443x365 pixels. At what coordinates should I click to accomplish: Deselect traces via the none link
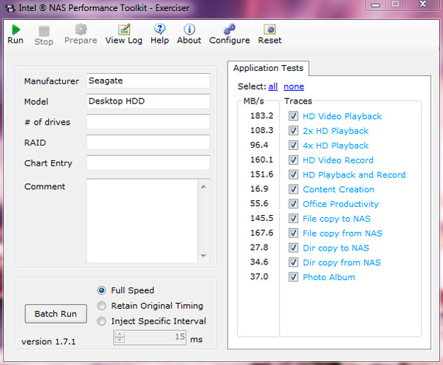[294, 86]
